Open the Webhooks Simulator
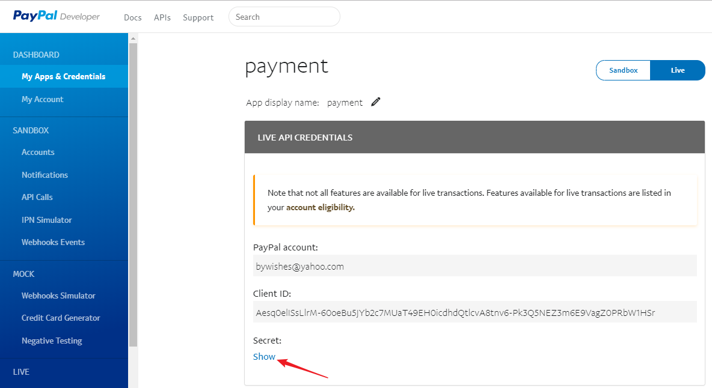 58,296
